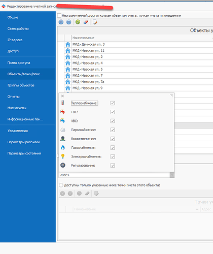Click the blue plus add object icon

click(61, 22)
